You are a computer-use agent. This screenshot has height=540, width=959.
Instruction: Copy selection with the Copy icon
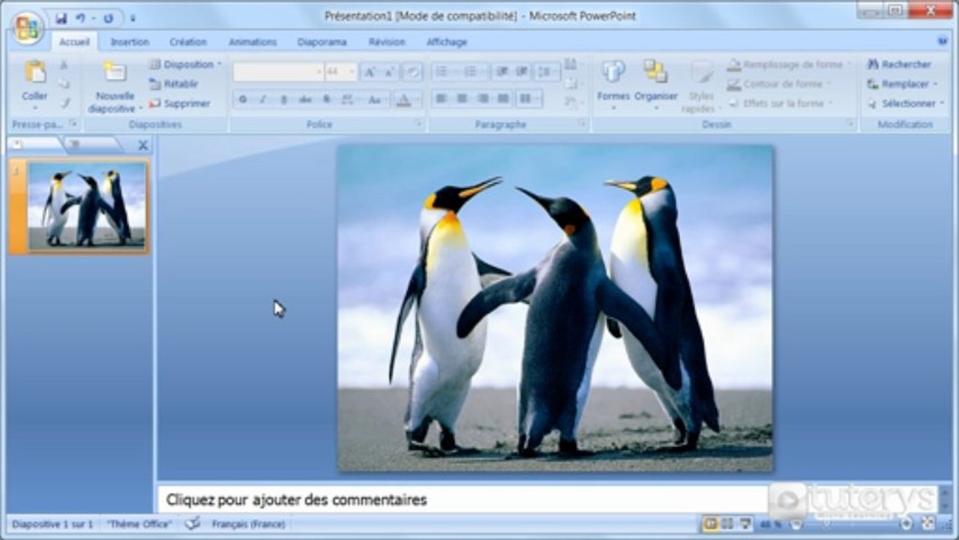click(x=64, y=84)
